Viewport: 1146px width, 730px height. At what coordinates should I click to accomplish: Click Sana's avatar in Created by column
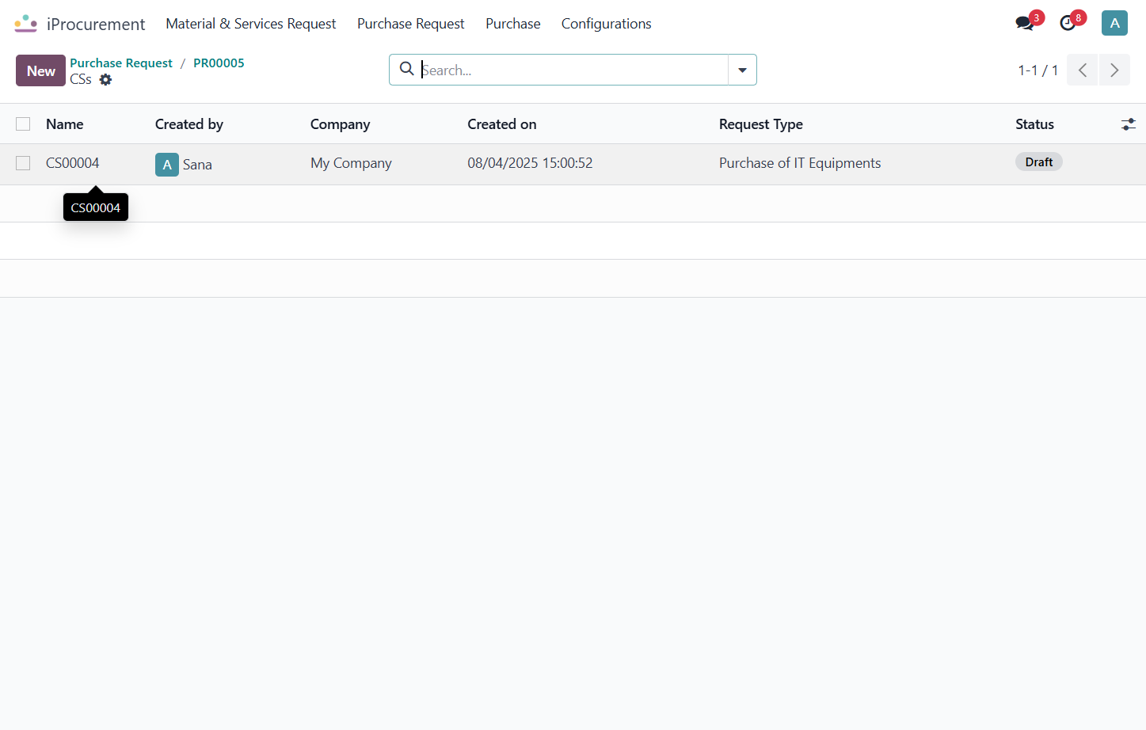coord(167,165)
